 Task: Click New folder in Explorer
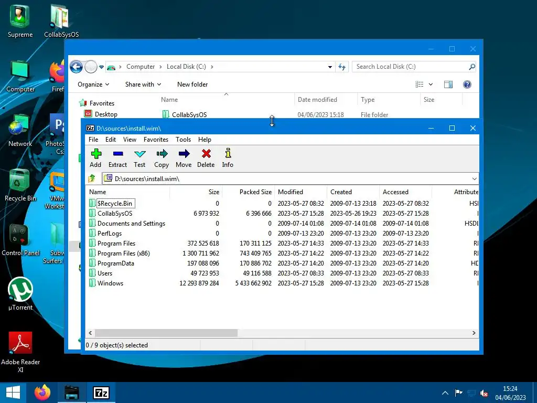coord(192,84)
